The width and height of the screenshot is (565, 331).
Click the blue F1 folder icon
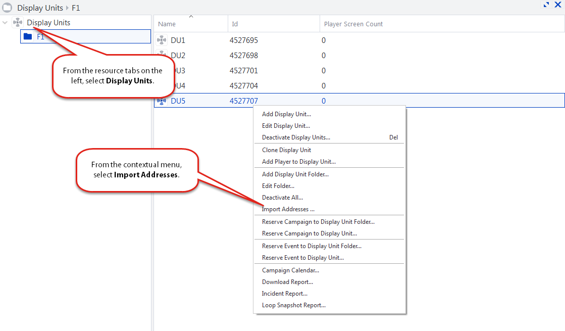pos(28,37)
